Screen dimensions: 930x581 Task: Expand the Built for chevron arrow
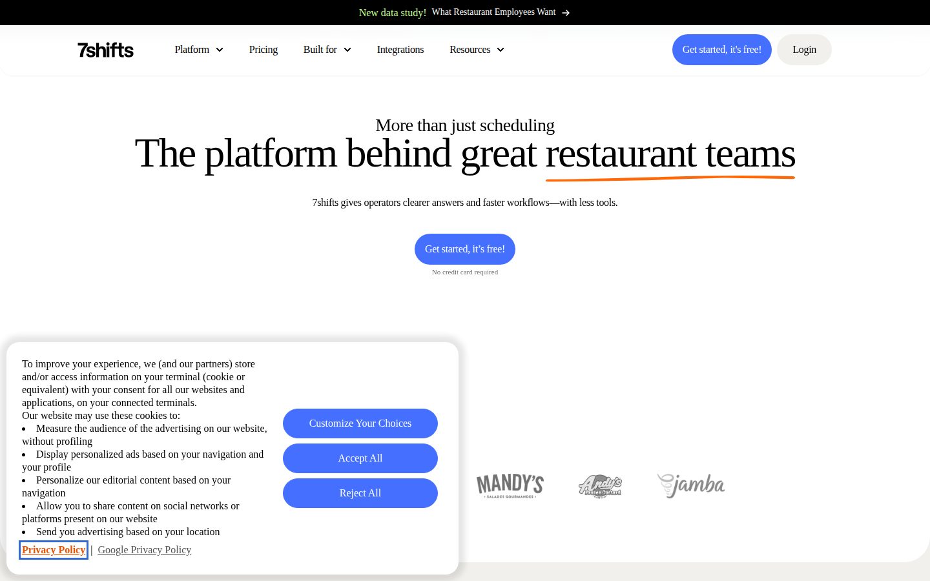click(347, 50)
